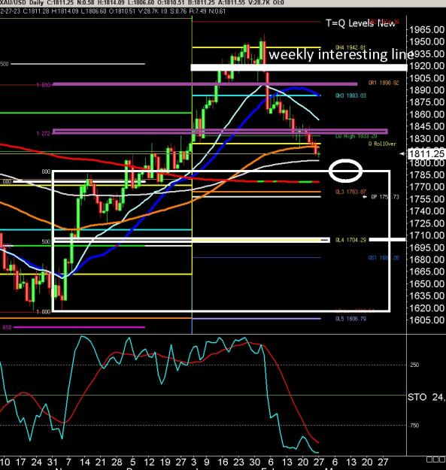Click the 1710.00 price axis label
446x470 pixels.
click(426, 235)
